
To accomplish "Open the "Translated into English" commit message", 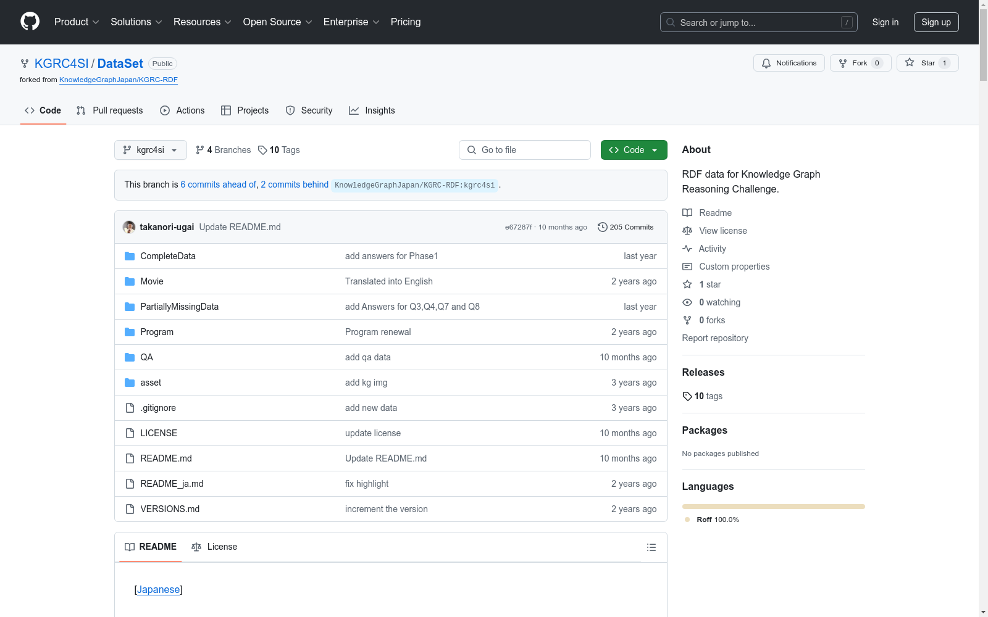I will [x=389, y=281].
